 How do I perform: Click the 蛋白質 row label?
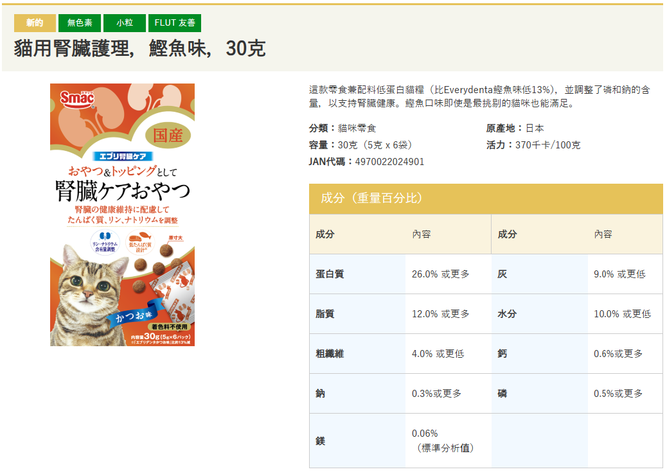[330, 274]
